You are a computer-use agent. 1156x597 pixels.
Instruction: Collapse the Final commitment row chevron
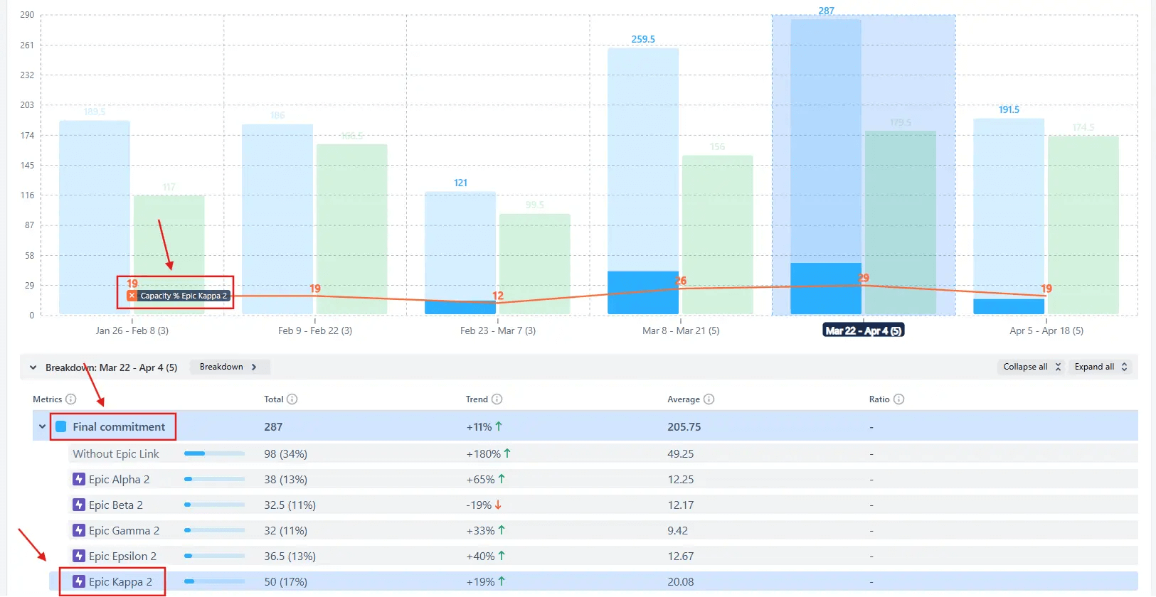(x=42, y=426)
